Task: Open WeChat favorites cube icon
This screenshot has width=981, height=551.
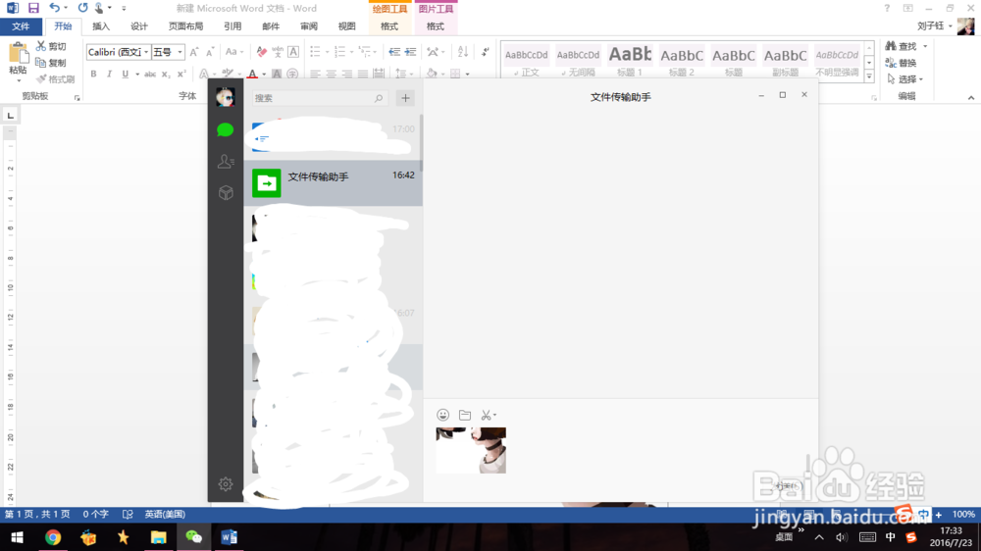Action: (226, 192)
